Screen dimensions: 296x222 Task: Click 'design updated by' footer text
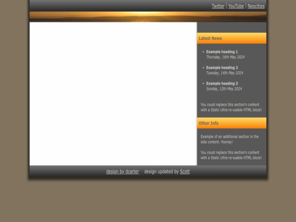(161, 172)
